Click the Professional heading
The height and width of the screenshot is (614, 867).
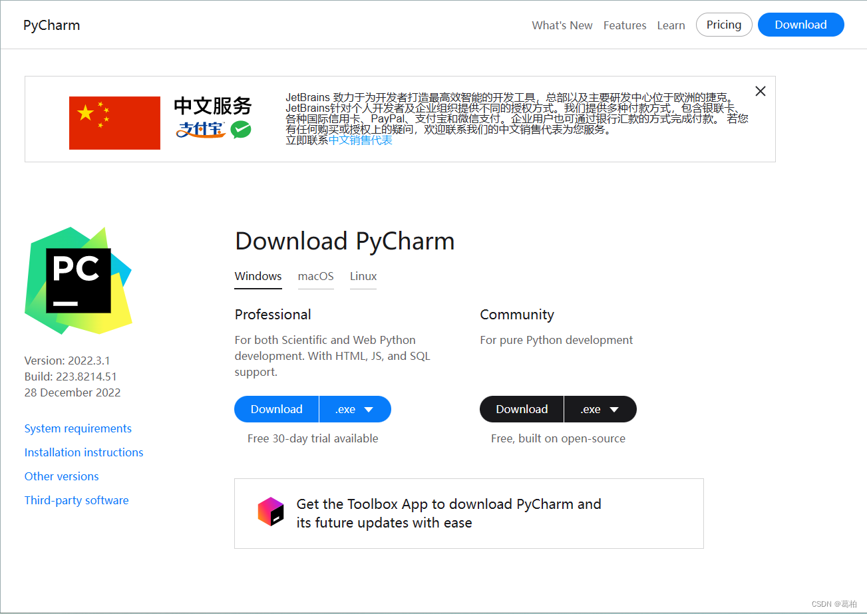(x=273, y=315)
